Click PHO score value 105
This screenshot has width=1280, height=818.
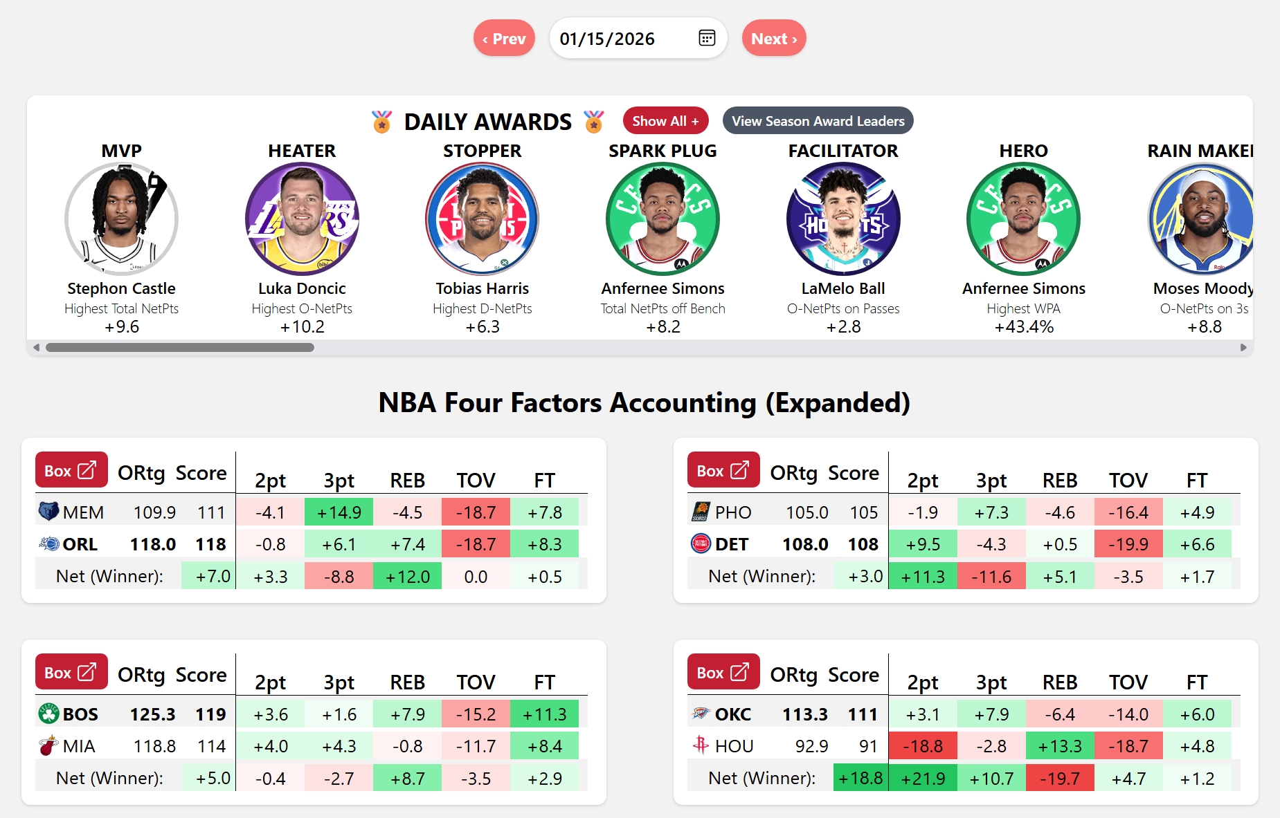point(863,512)
